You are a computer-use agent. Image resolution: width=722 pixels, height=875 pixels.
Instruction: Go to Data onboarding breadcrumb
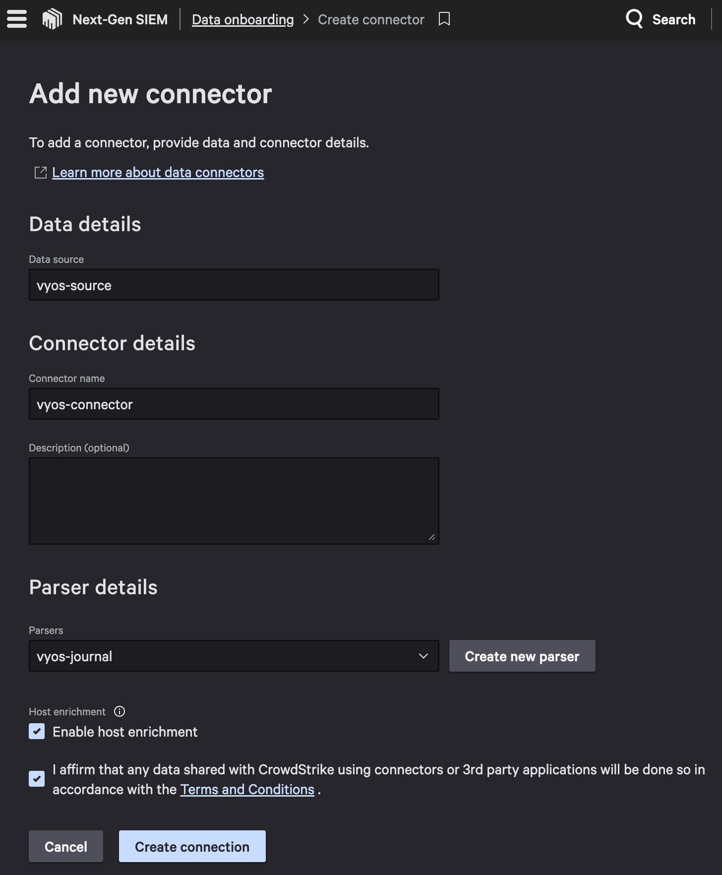[242, 19]
